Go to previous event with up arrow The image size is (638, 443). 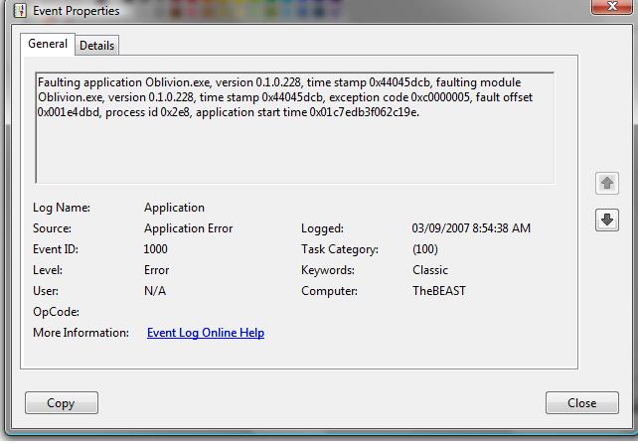click(x=607, y=183)
